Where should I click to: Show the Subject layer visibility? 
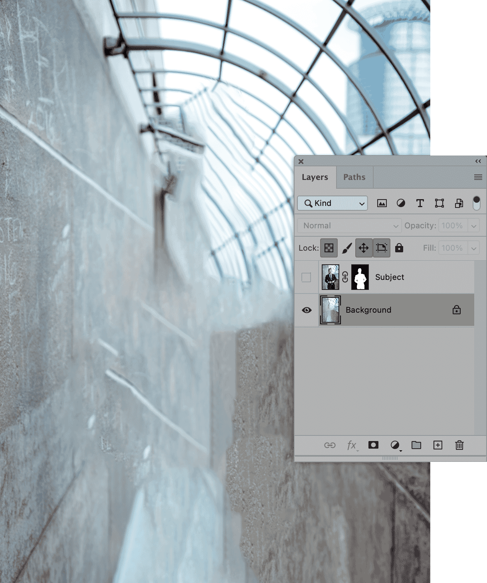306,277
